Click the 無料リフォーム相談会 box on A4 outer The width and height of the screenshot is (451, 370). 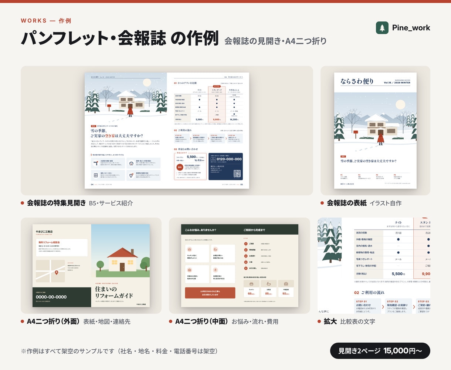point(62,248)
